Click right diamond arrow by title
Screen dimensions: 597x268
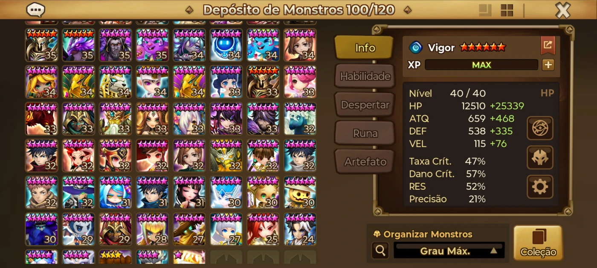pos(408,10)
